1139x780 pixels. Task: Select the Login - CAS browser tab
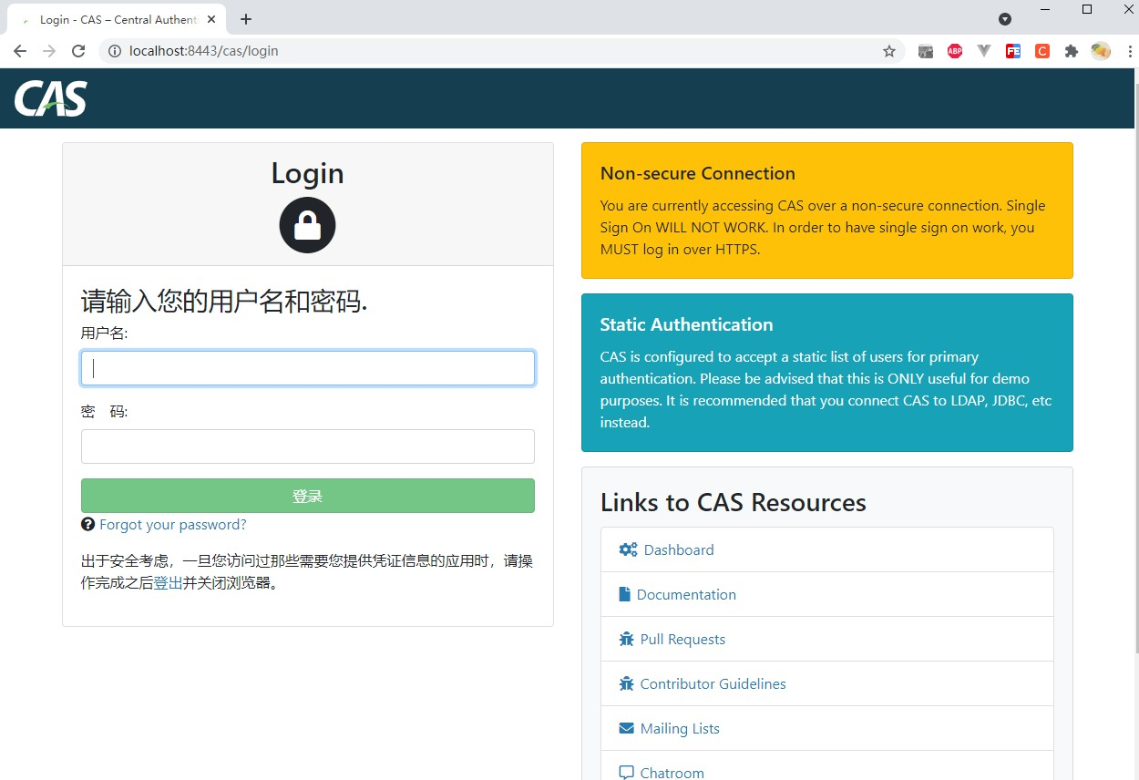coord(118,19)
